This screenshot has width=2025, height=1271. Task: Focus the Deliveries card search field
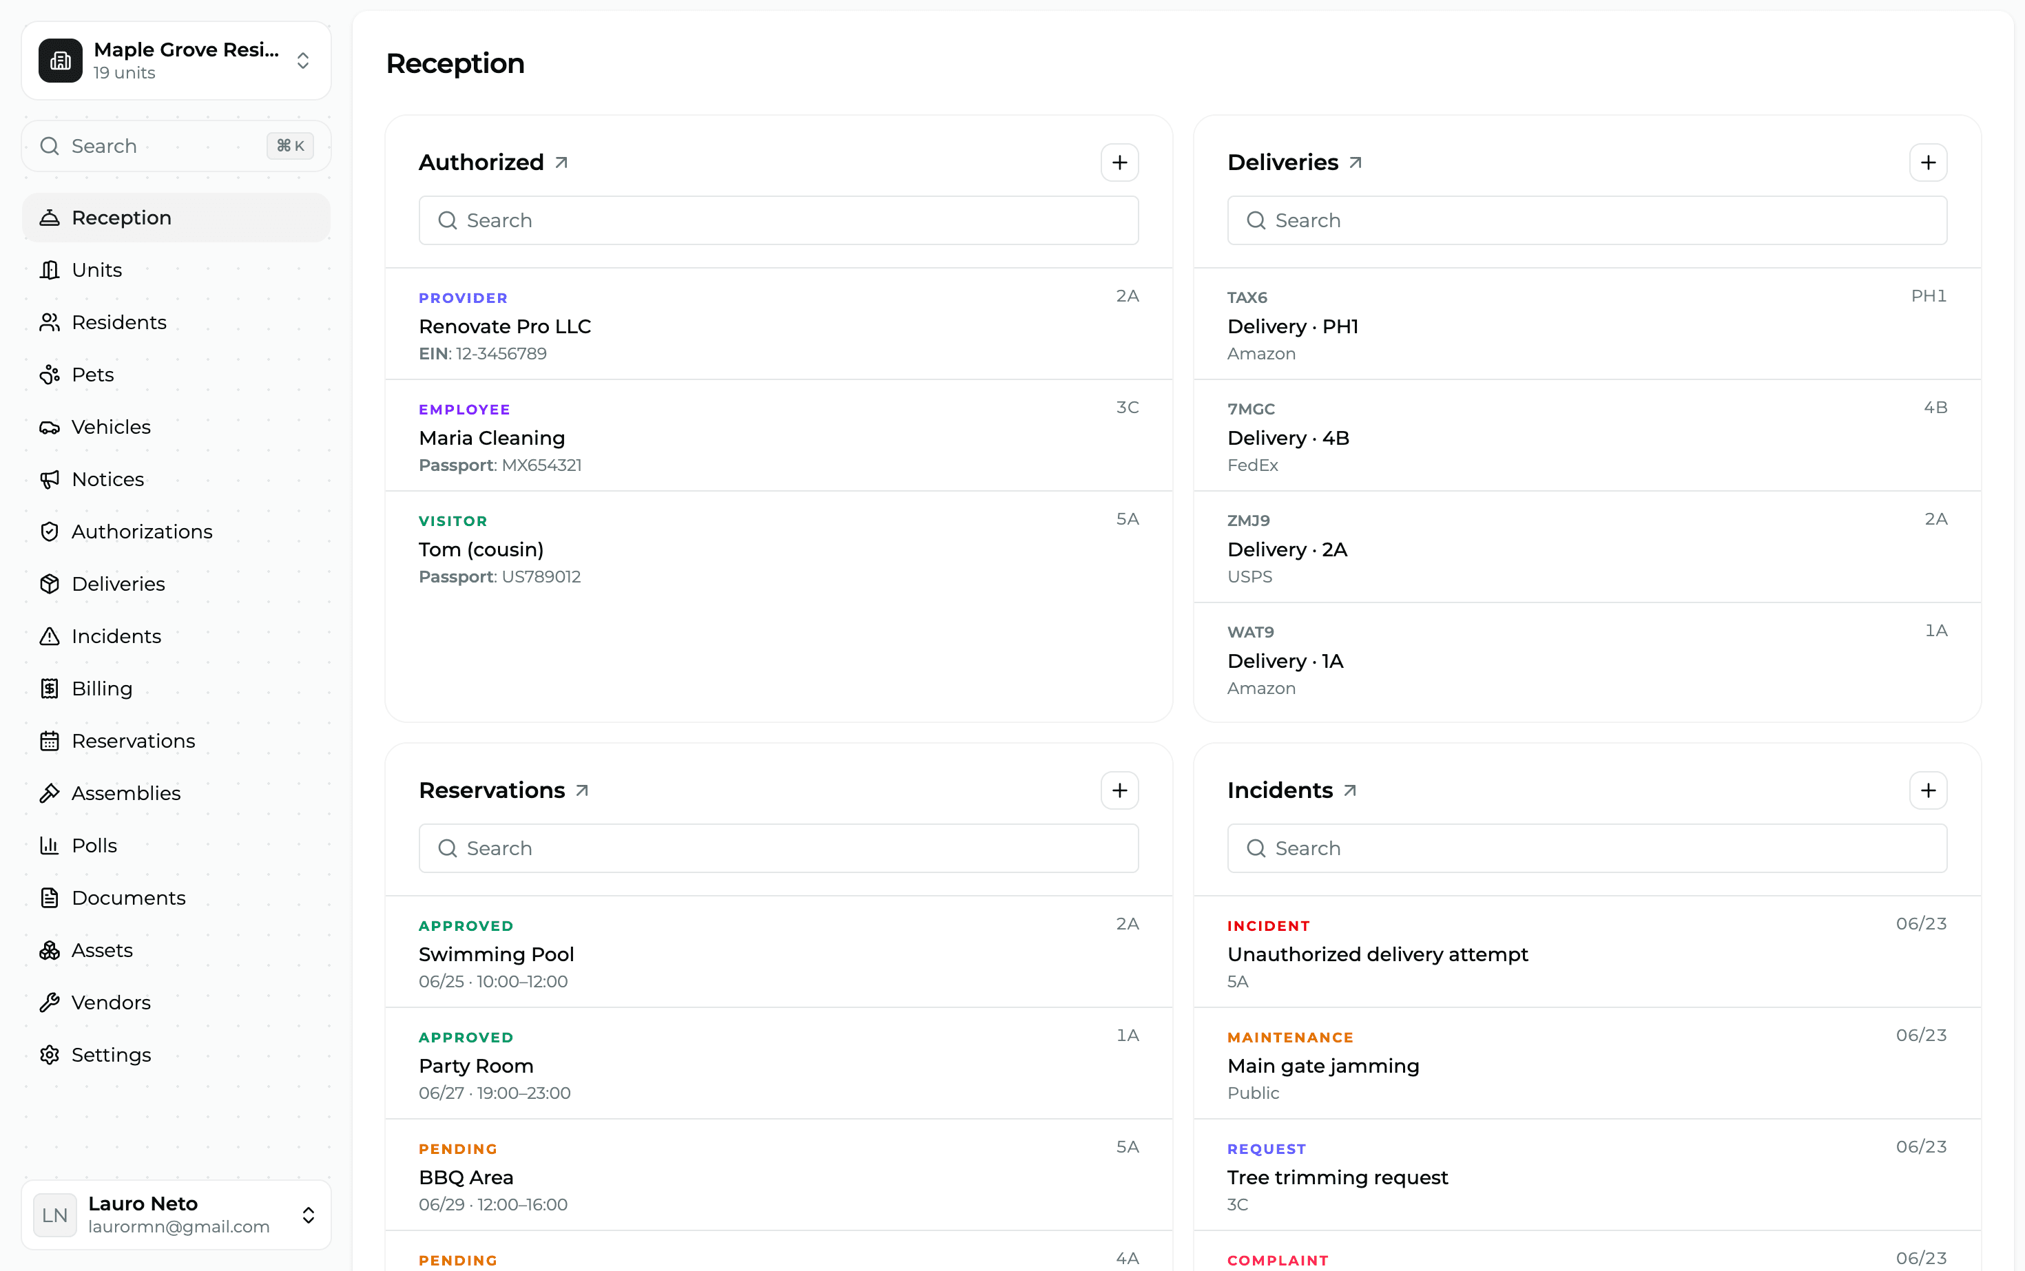click(1587, 220)
